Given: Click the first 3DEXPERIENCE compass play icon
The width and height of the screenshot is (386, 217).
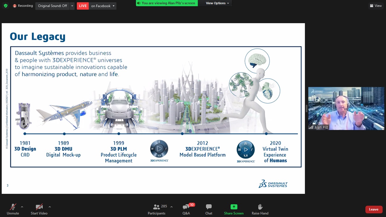Looking at the screenshot, I should pyautogui.click(x=159, y=149).
